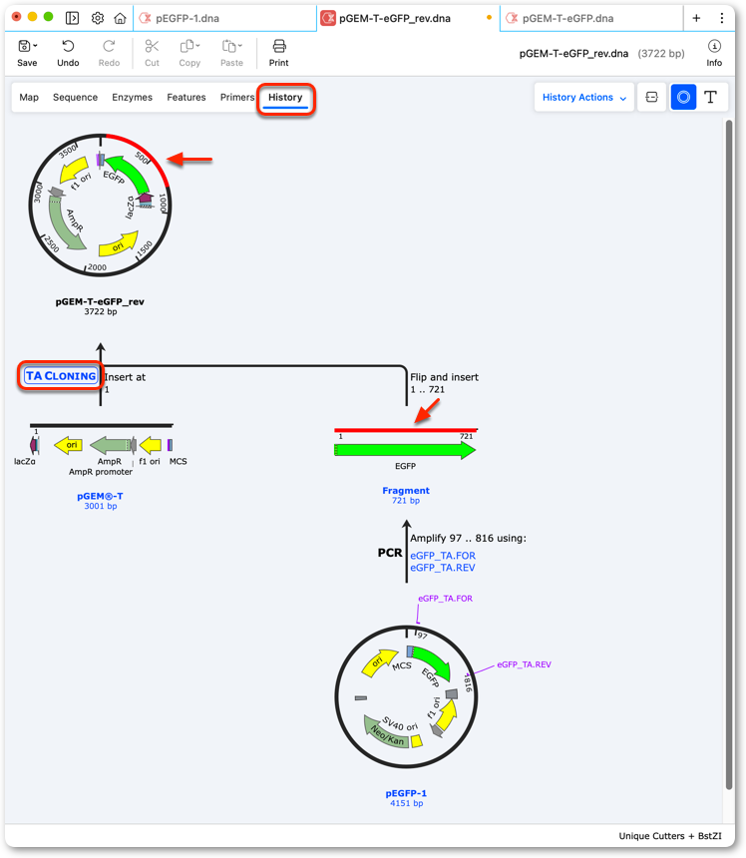The width and height of the screenshot is (746, 858).
Task: Click the vertical scrollbar of history view
Action: coord(729,454)
